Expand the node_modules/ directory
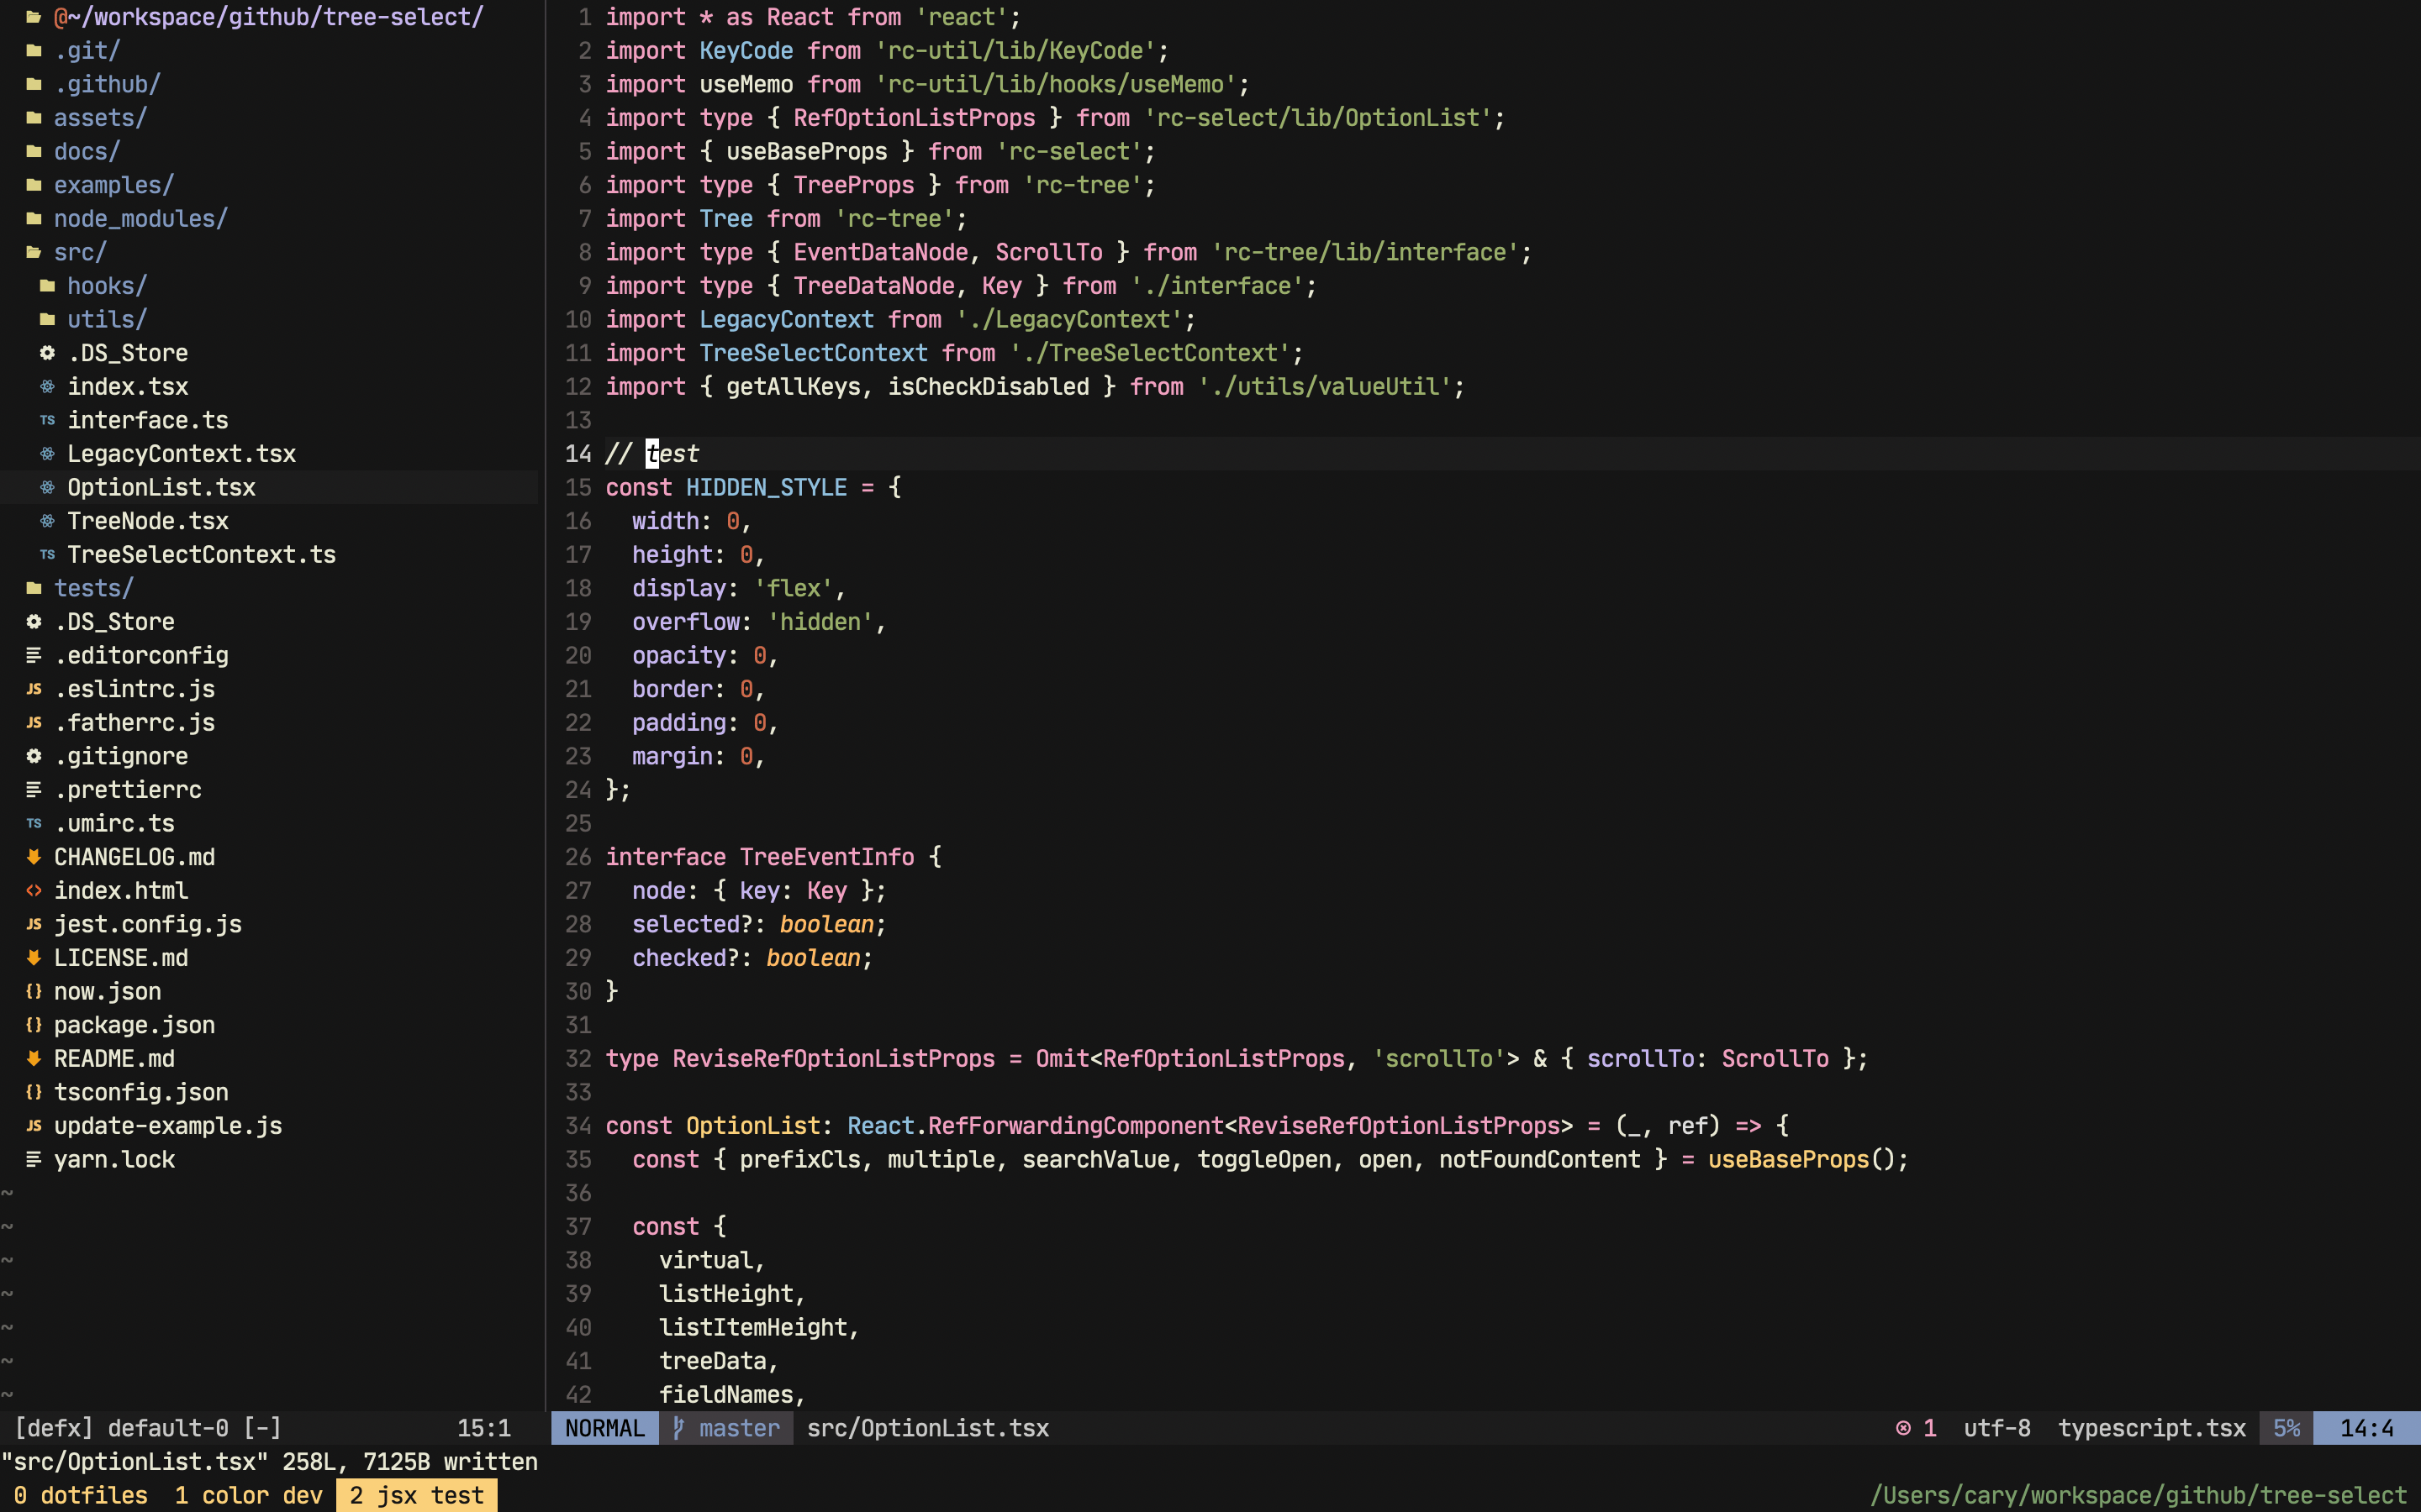Screen dimensions: 2421x1512 click(140, 218)
